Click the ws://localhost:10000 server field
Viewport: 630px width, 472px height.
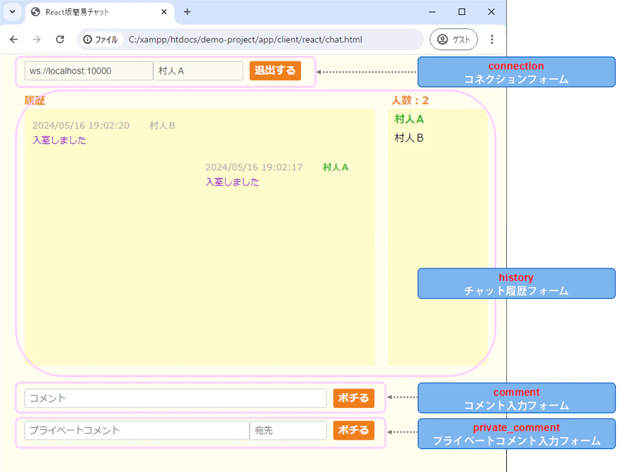[89, 71]
